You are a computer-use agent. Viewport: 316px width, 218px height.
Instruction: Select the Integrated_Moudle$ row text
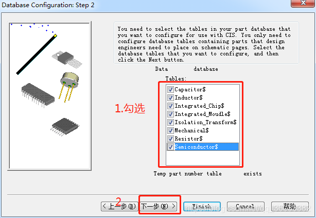[202, 114]
